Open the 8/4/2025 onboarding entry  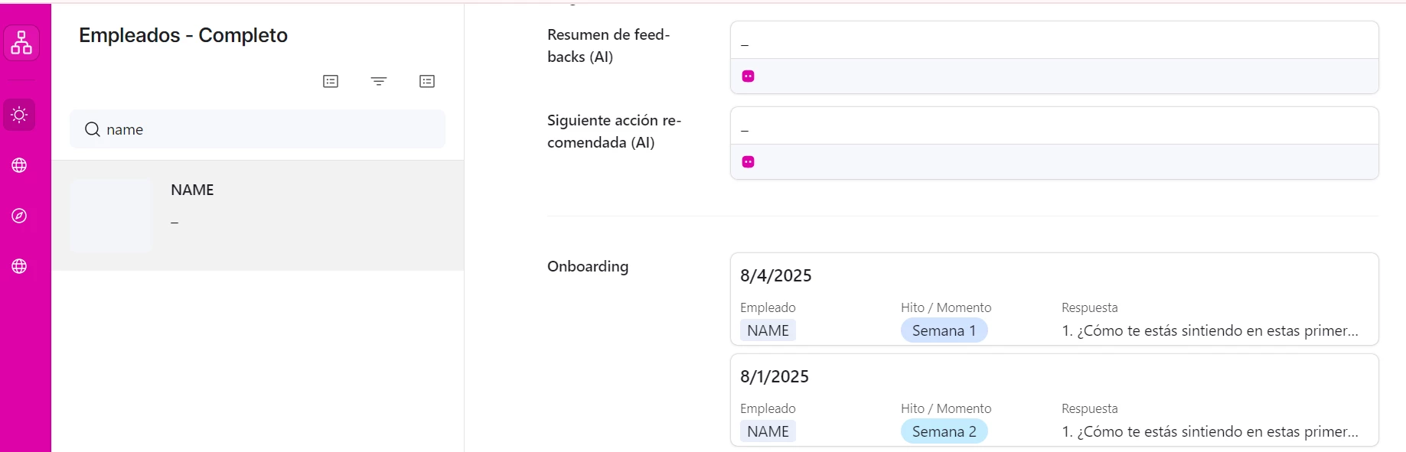click(x=1055, y=299)
